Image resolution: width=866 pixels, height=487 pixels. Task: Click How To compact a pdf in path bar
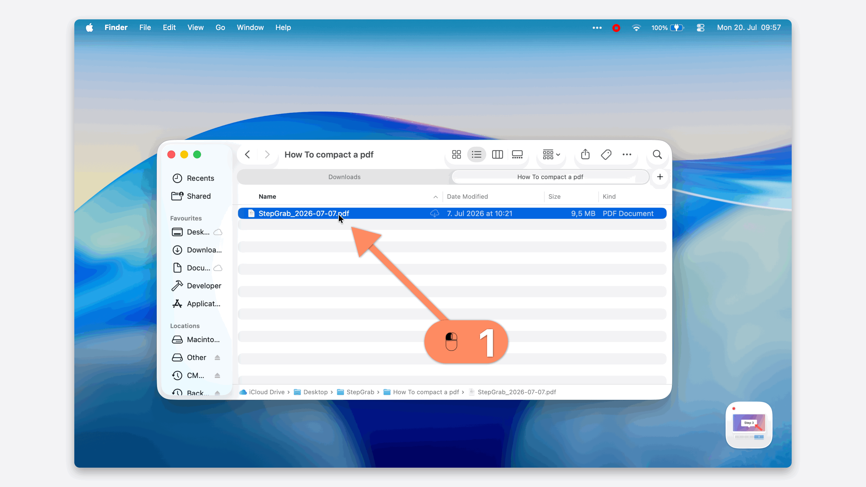pos(422,392)
